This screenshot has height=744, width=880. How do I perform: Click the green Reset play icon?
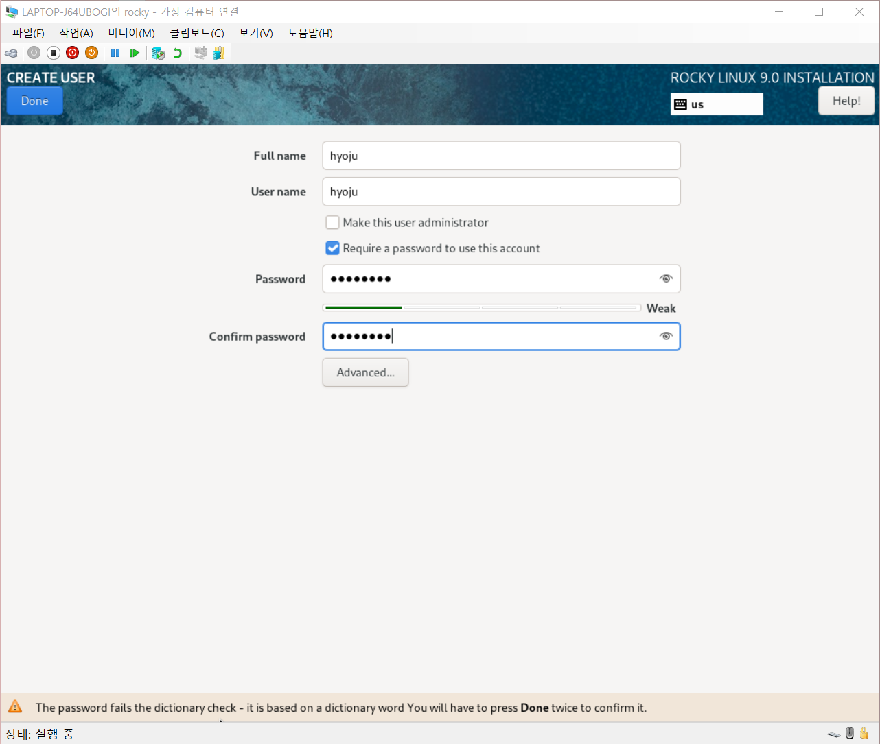tap(135, 53)
